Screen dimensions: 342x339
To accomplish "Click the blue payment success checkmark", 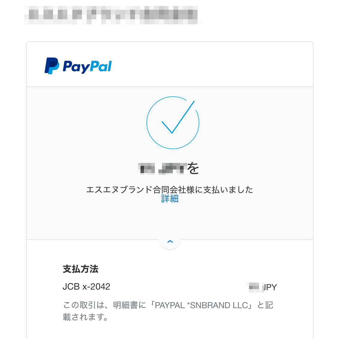I will pos(178,117).
